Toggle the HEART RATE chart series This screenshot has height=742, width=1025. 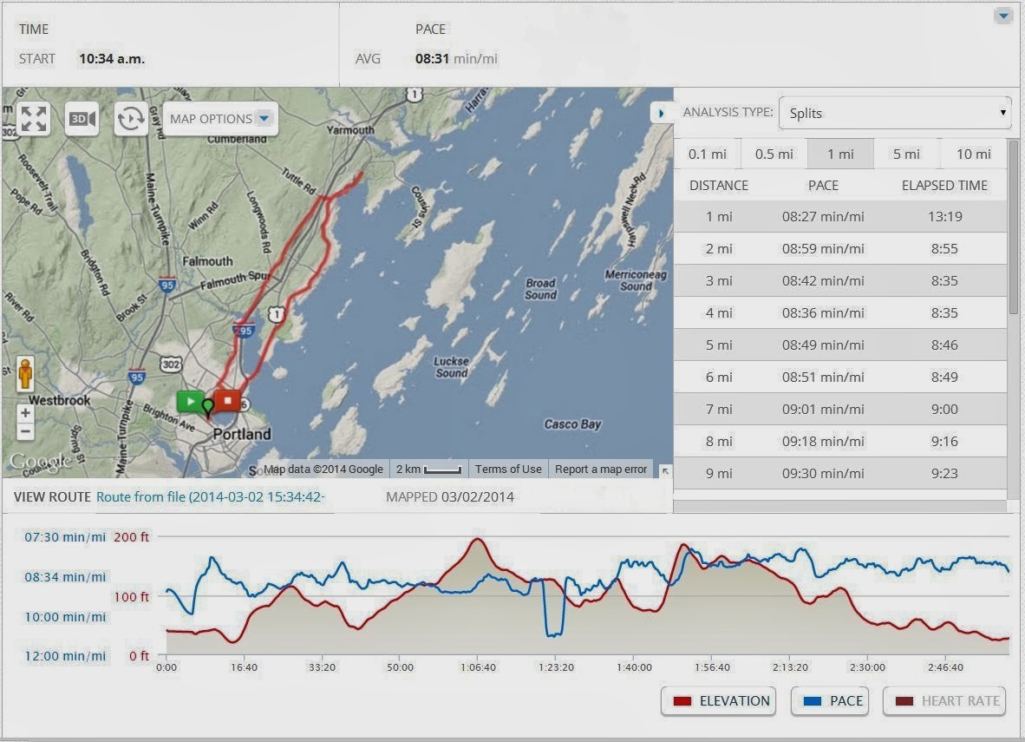tap(944, 701)
